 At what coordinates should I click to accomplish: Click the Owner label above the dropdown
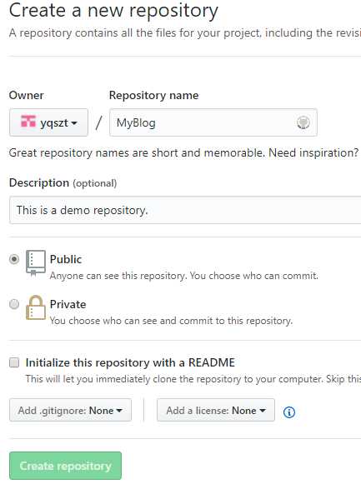pyautogui.click(x=26, y=95)
